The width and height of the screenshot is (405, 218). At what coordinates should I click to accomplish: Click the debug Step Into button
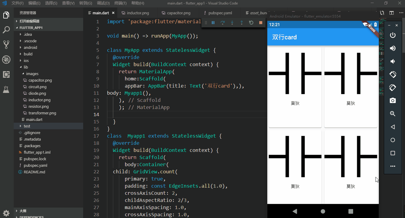[232, 23]
